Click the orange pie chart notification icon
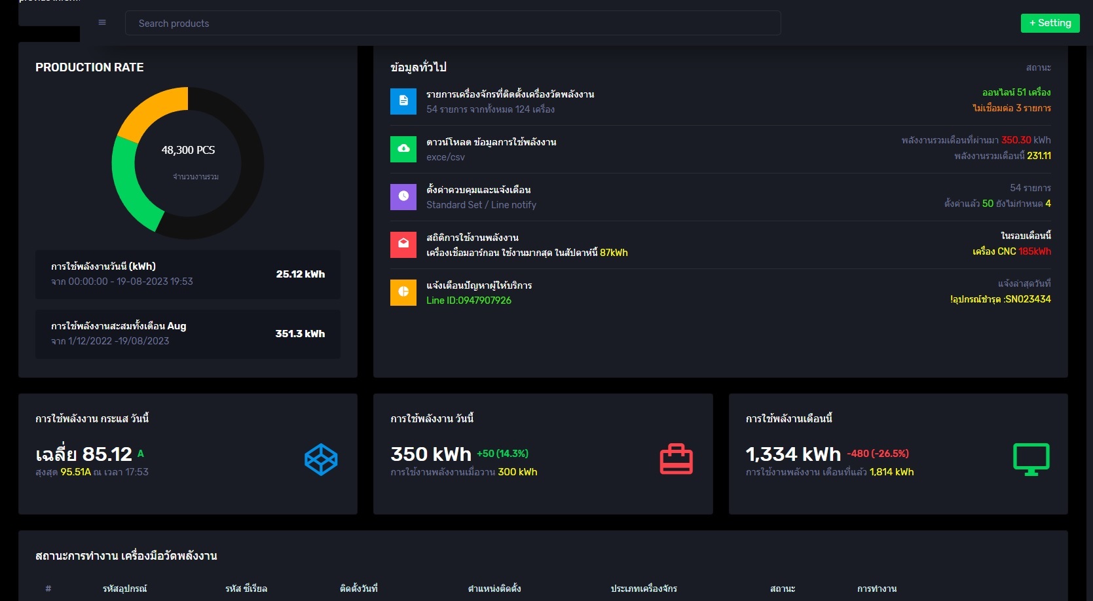Screen dimensions: 1093x601 click(403, 293)
